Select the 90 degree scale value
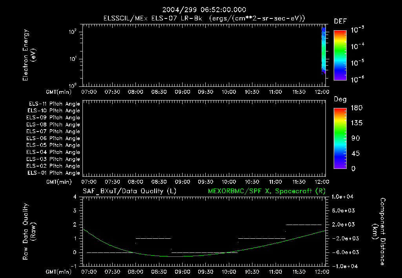402x278 pixels. [x=356, y=138]
